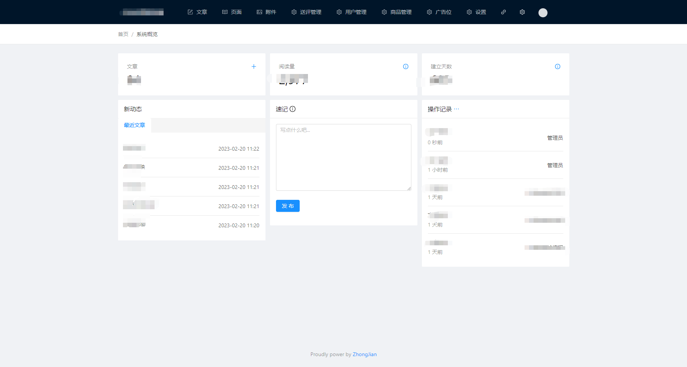
Task: Select the 最近文章 tab
Action: coord(135,125)
